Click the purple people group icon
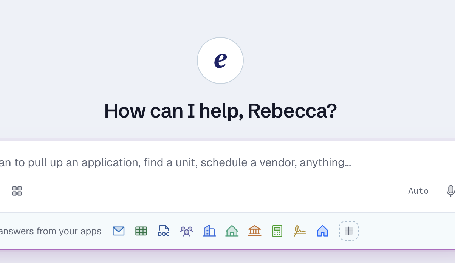 187,231
